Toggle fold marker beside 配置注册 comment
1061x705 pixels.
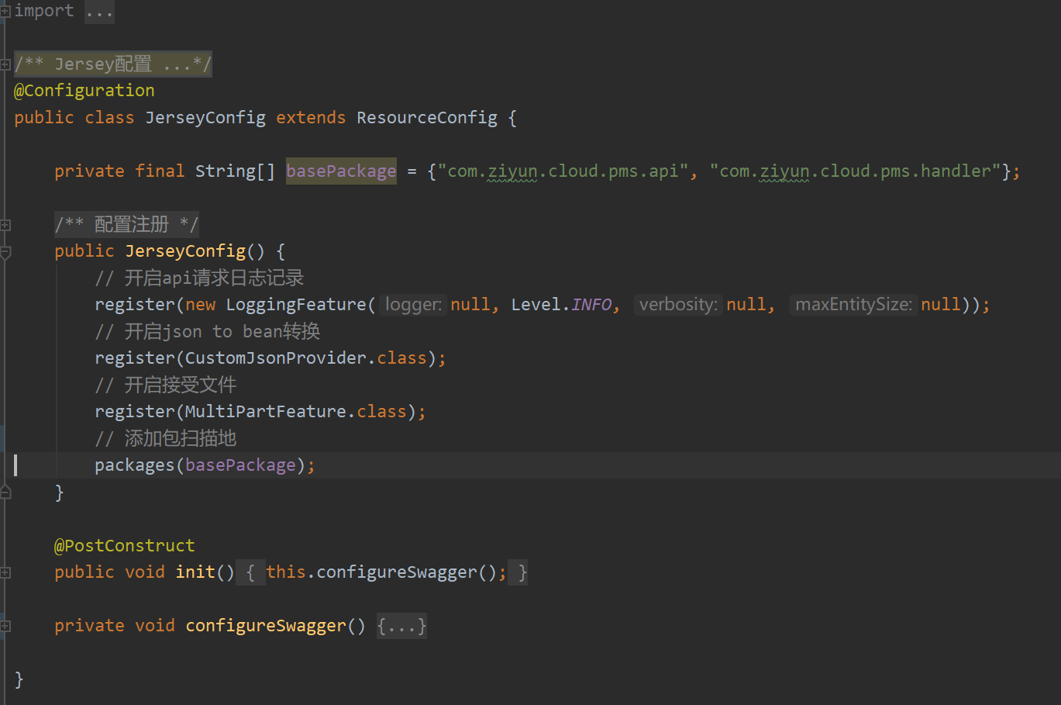tap(5, 225)
